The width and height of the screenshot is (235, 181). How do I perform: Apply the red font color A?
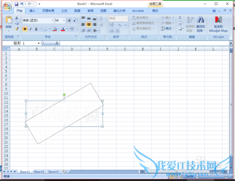[63, 29]
